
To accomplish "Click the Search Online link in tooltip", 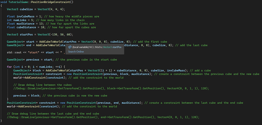I will pos(76,52).
